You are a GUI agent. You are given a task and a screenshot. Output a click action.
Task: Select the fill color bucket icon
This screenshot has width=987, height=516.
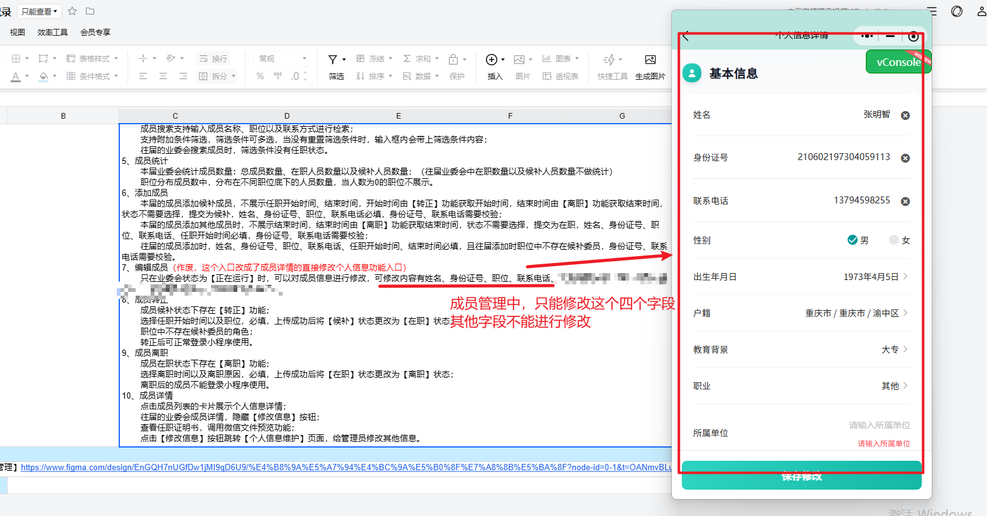tap(43, 77)
